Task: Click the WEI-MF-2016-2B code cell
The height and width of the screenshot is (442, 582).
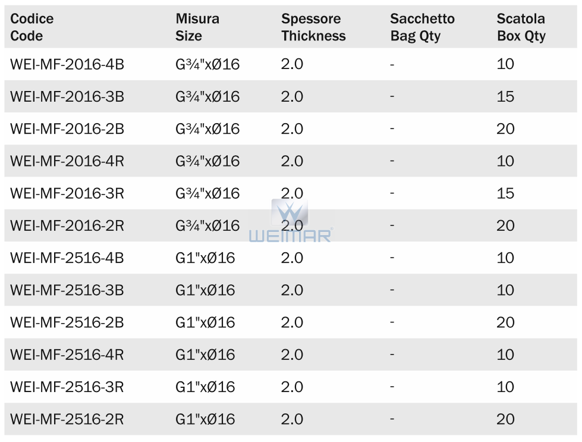Action: [x=67, y=128]
